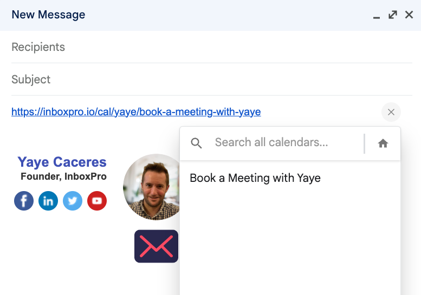Viewport: 421px width, 295px height.
Task: Close the New Message draft
Action: point(409,15)
